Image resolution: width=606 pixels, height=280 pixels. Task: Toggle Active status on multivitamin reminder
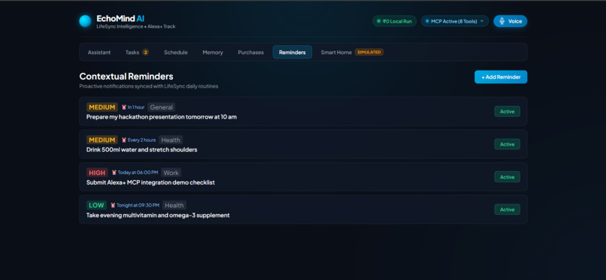coord(507,209)
